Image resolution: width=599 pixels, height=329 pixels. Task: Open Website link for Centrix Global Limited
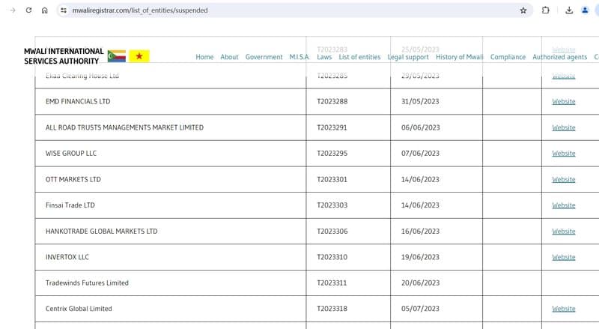(x=564, y=308)
